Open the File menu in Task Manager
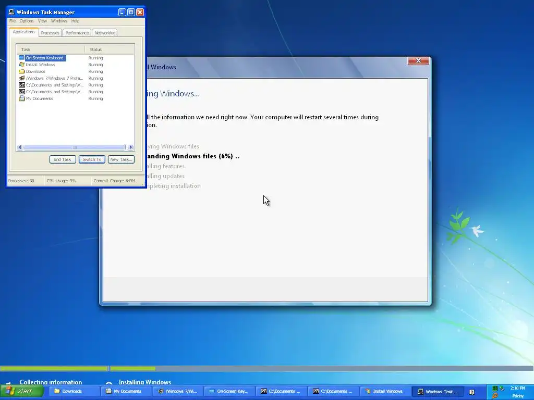 point(13,21)
